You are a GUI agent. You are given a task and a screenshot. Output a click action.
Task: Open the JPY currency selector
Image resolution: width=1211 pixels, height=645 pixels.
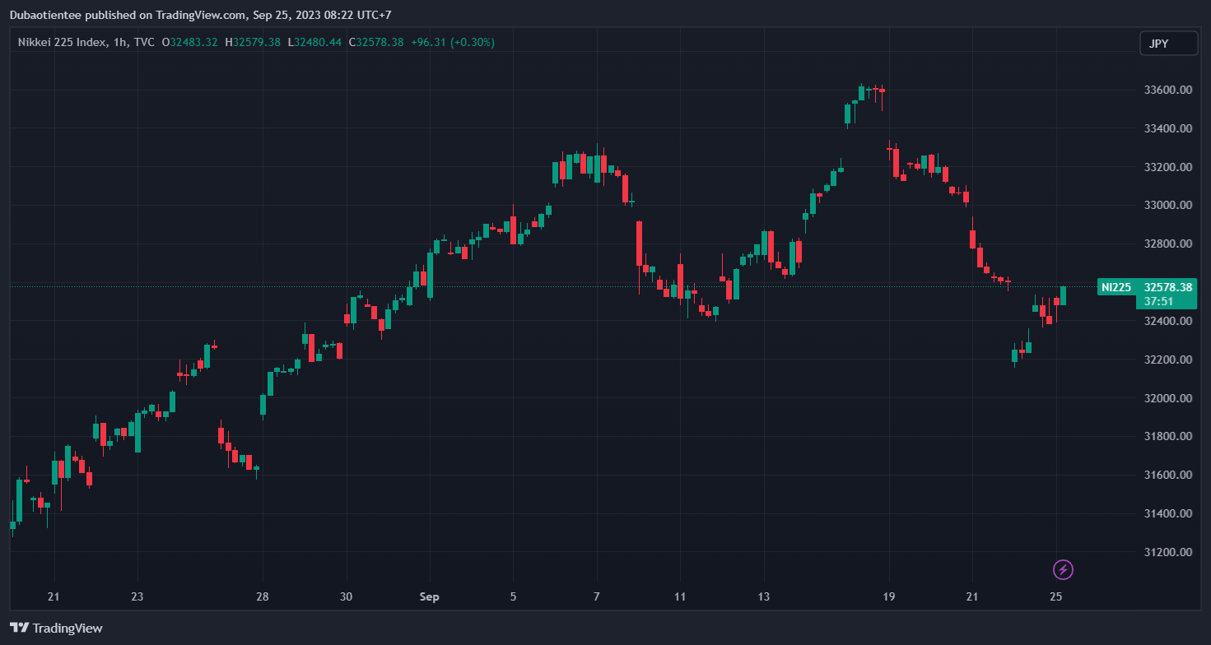(1167, 44)
